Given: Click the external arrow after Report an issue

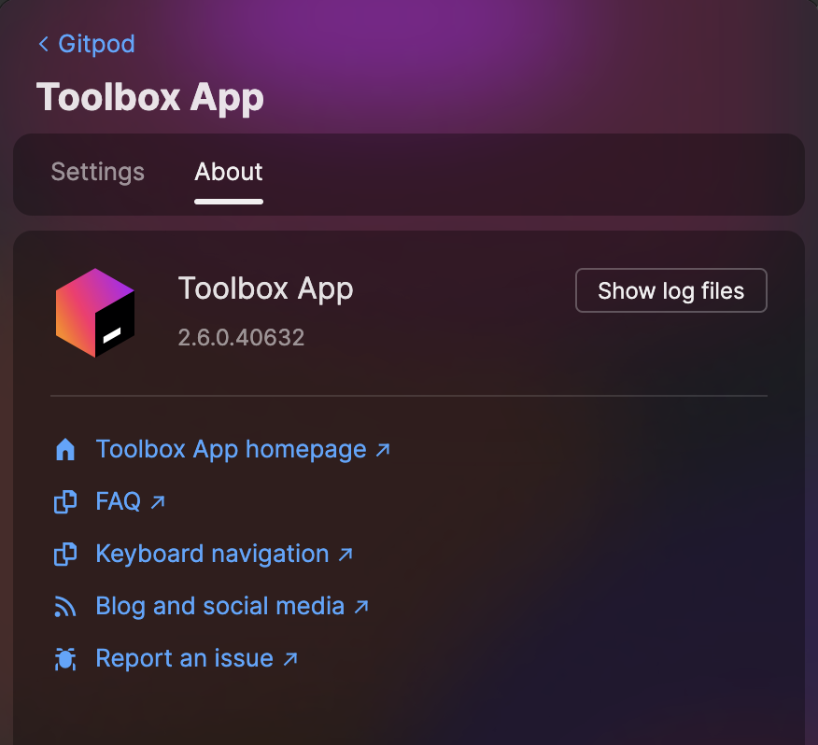Looking at the screenshot, I should [290, 659].
